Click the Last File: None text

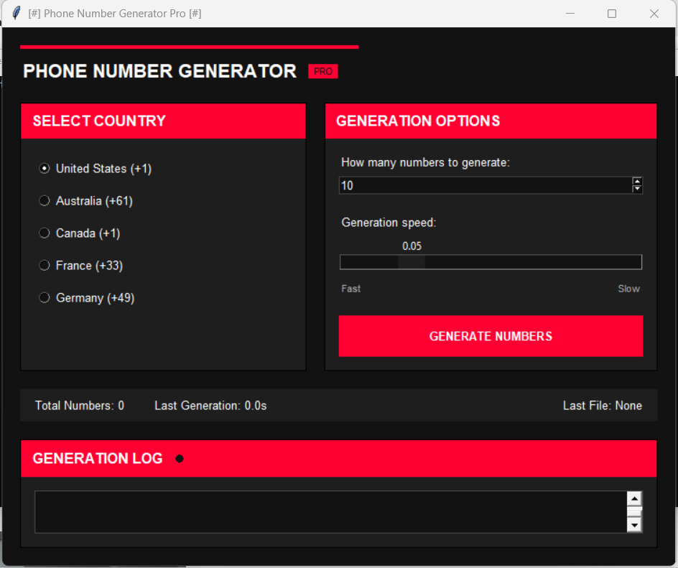pos(603,406)
